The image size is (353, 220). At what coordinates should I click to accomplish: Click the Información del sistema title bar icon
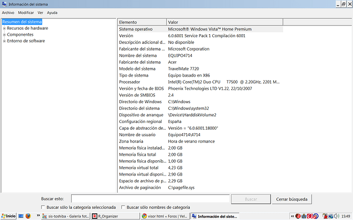point(4,4)
